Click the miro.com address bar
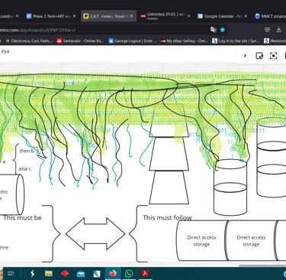Screen dimensions: 286x280 101,30
